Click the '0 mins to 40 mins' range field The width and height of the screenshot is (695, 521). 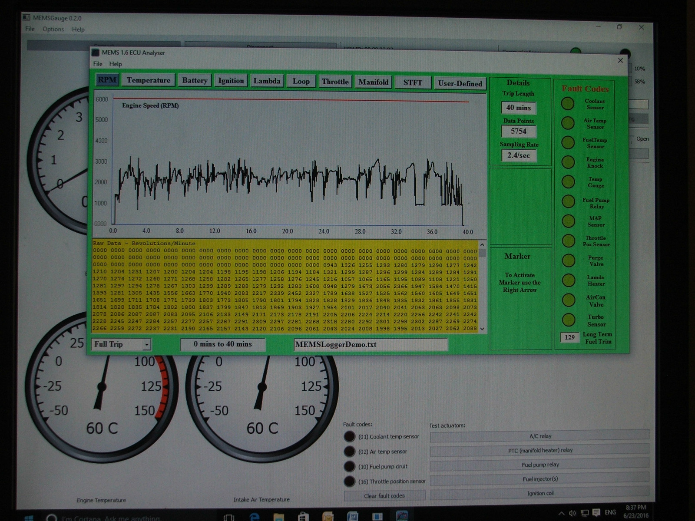(x=223, y=344)
